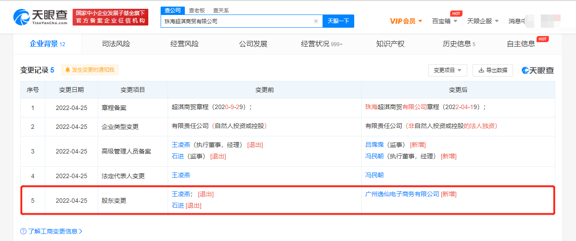Click the 序号 column header
The width and height of the screenshot is (576, 241).
click(x=33, y=90)
